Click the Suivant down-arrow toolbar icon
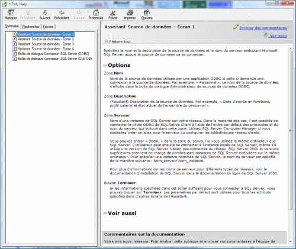This screenshot has height=249, width=296. coord(45,13)
